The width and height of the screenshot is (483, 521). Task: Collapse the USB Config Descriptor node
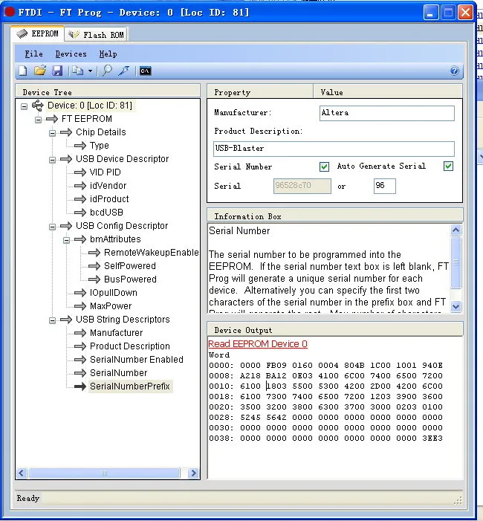pyautogui.click(x=52, y=227)
